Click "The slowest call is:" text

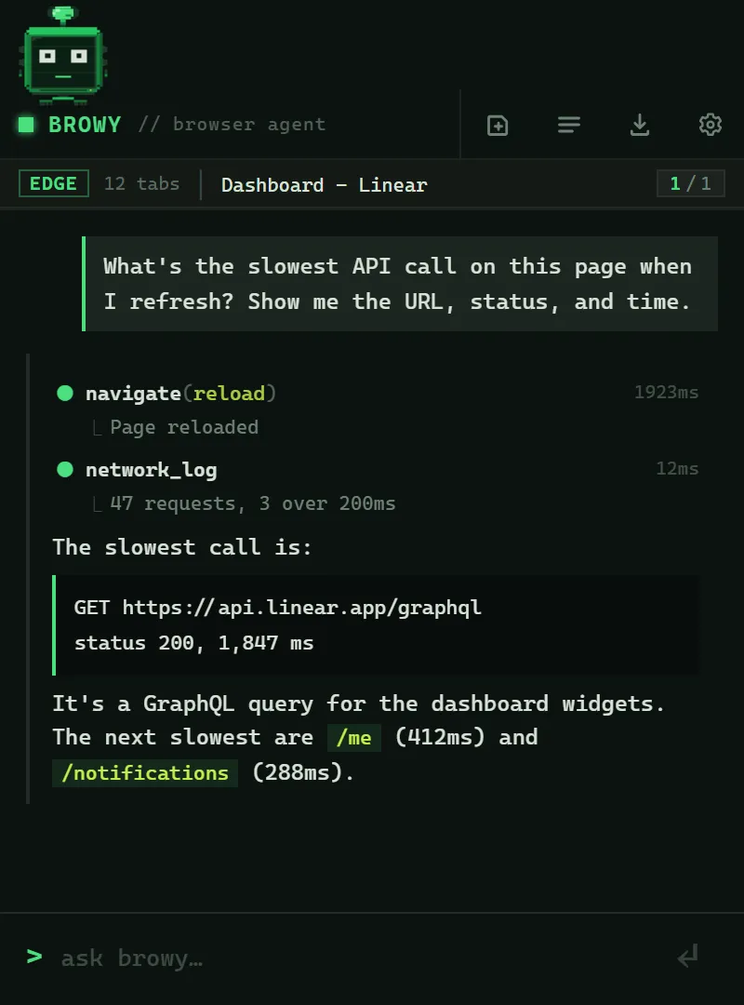[x=182, y=547]
